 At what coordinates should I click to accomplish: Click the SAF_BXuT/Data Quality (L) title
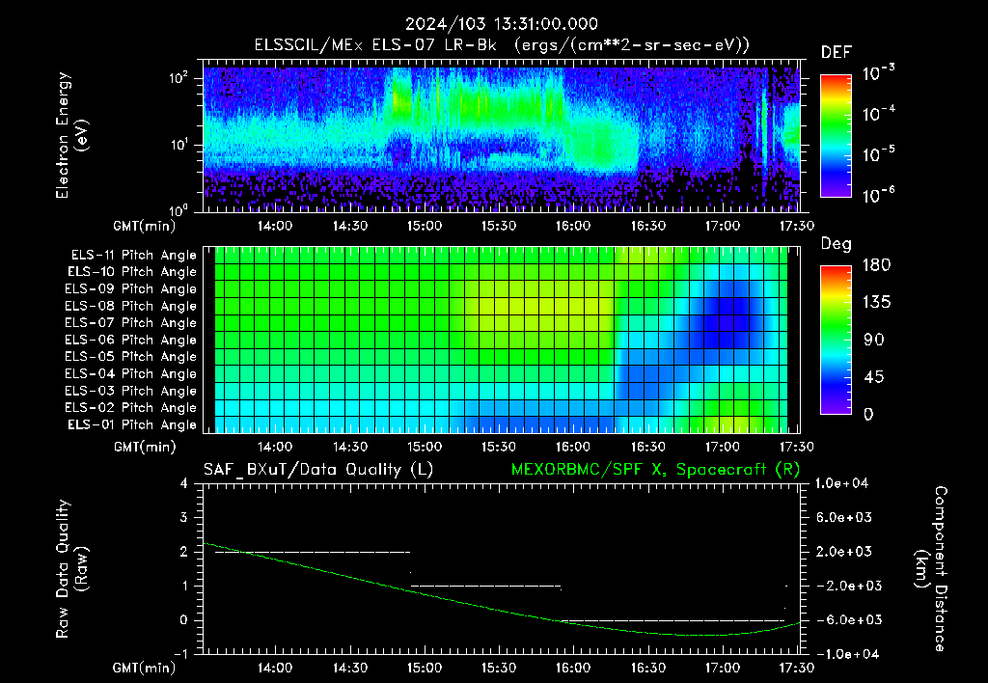tap(318, 470)
